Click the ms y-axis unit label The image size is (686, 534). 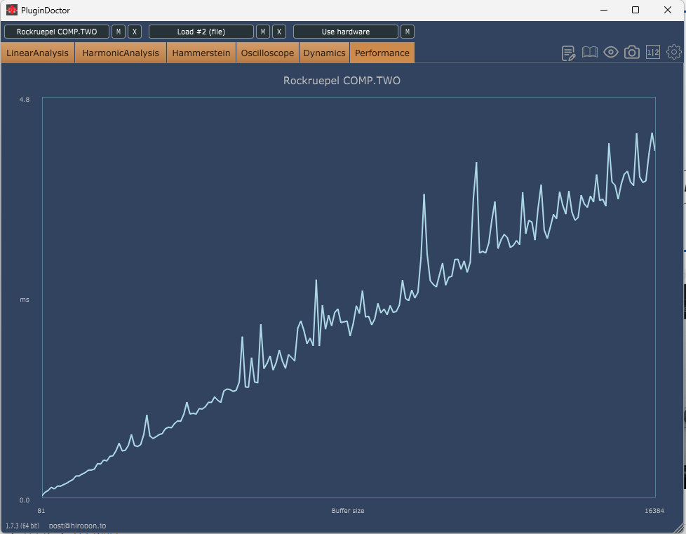(25, 300)
